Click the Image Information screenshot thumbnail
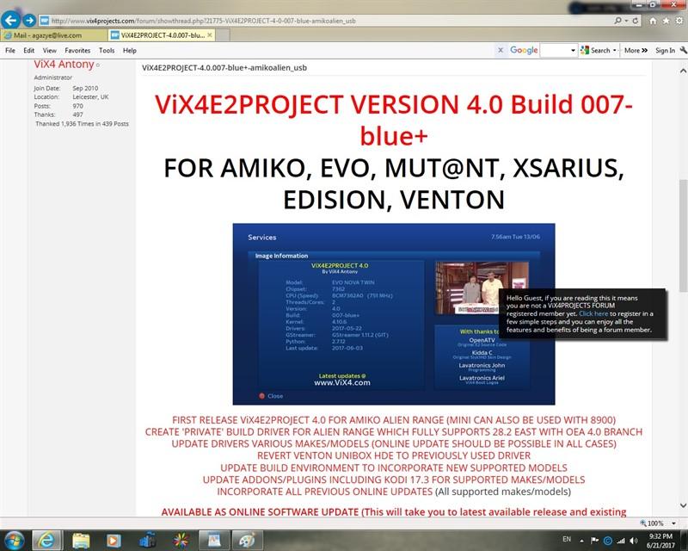Screen dimensions: 688x551 pyautogui.click(x=394, y=314)
